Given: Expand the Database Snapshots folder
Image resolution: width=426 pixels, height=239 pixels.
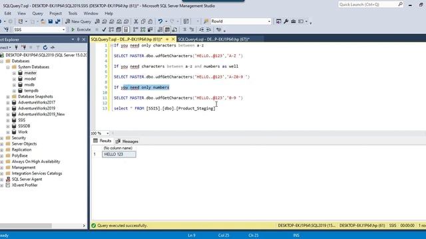Looking at the screenshot, I should [x=8, y=97].
